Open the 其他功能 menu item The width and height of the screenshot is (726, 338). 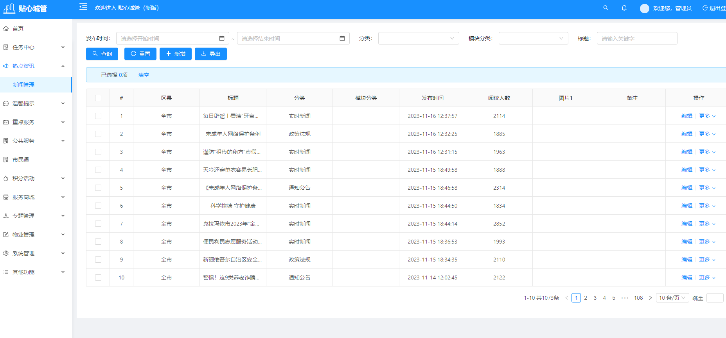(36, 272)
